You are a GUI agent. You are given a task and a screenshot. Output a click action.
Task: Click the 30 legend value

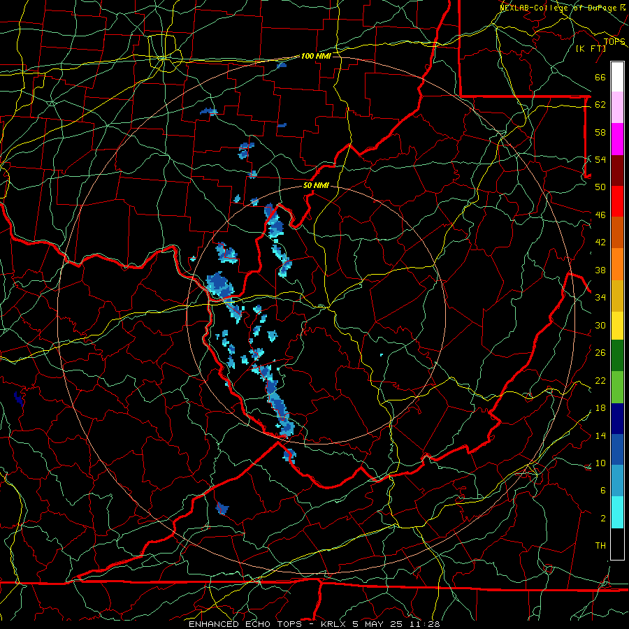(x=600, y=325)
